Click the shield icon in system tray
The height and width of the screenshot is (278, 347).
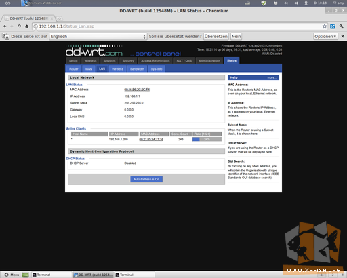point(264,3)
